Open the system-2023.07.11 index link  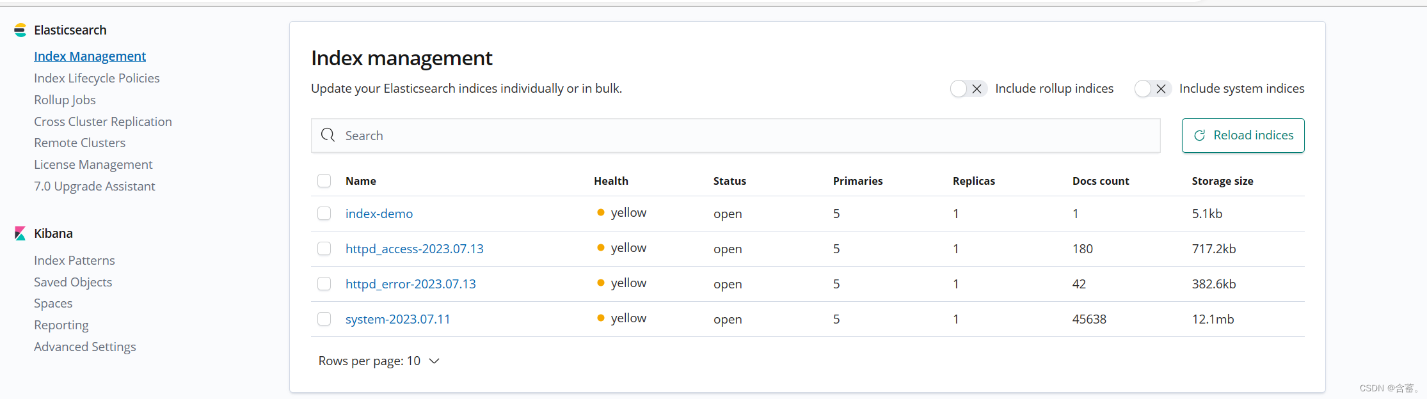click(x=397, y=319)
